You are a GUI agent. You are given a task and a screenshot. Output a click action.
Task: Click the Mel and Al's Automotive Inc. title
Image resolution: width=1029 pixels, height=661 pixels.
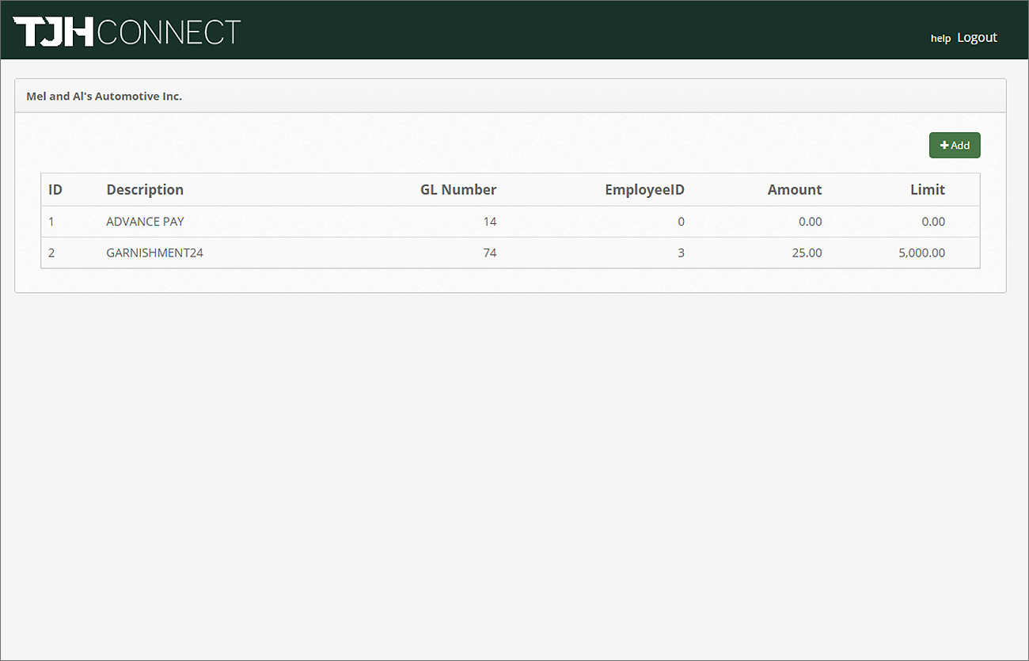pos(104,96)
